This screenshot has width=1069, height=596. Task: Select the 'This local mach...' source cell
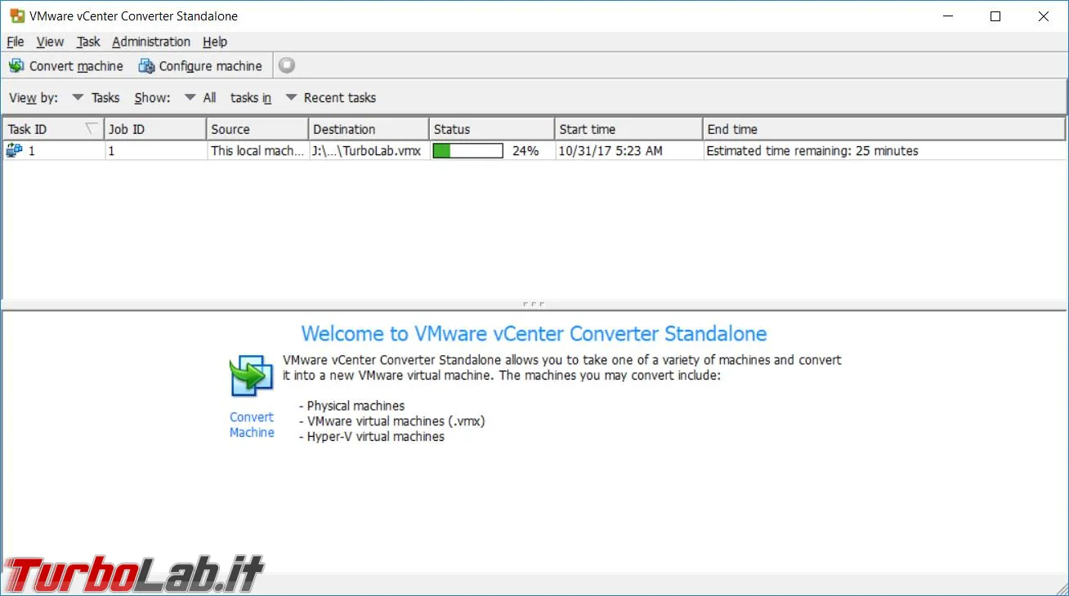257,151
